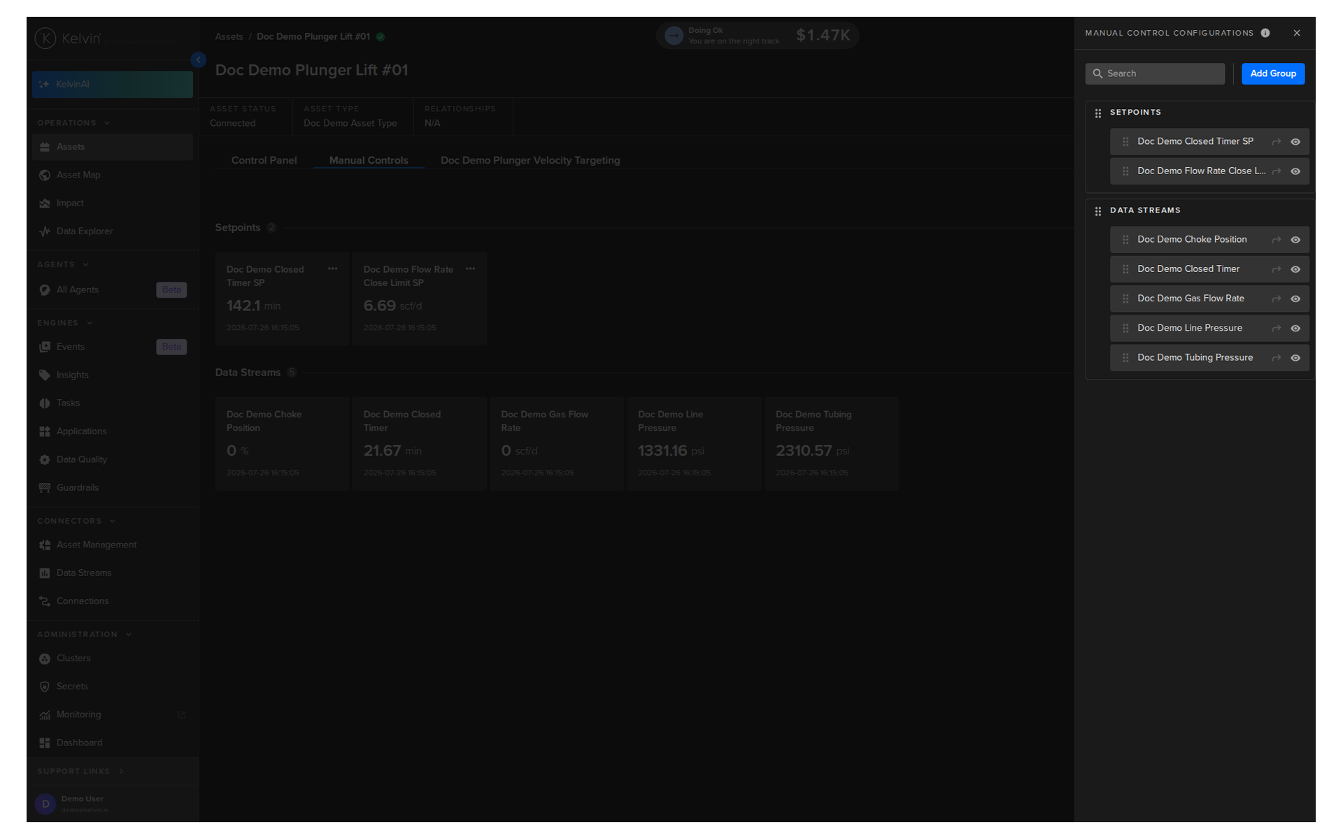Open Doc Demo Plunger Velocity Targeting tab
Viewport: 1343px width, 839px height.
pos(530,160)
